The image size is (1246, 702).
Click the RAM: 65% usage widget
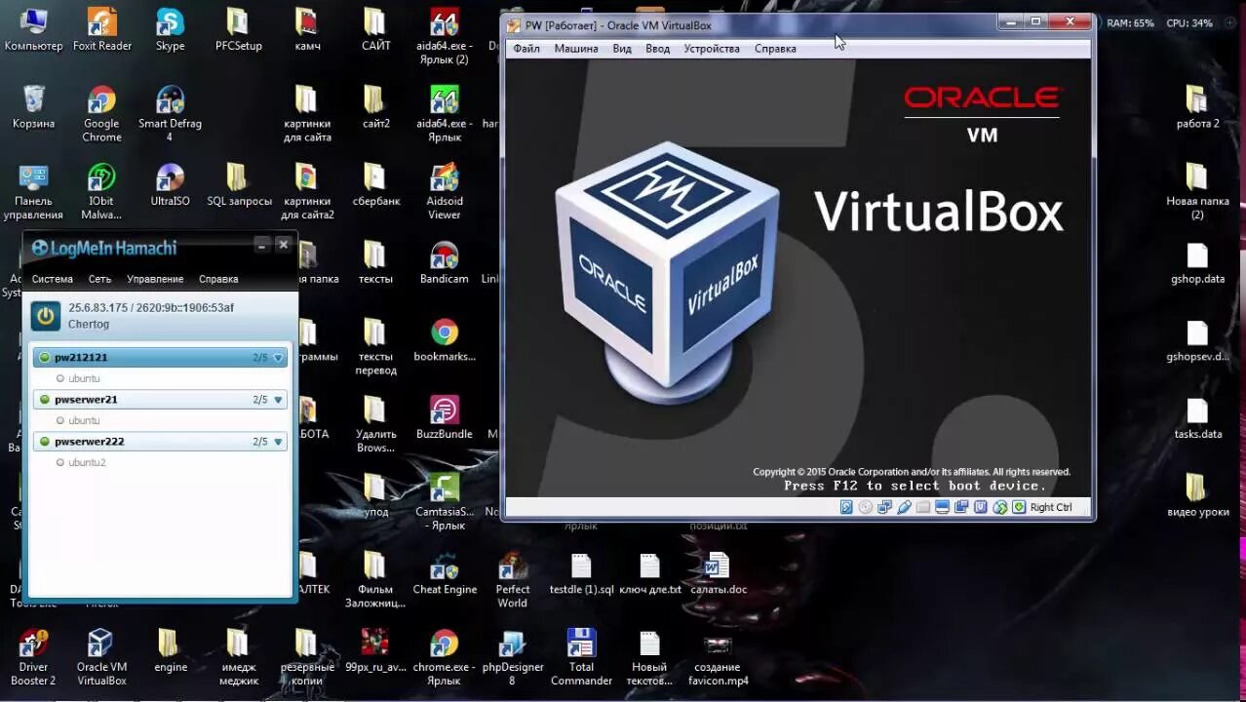[x=1130, y=22]
